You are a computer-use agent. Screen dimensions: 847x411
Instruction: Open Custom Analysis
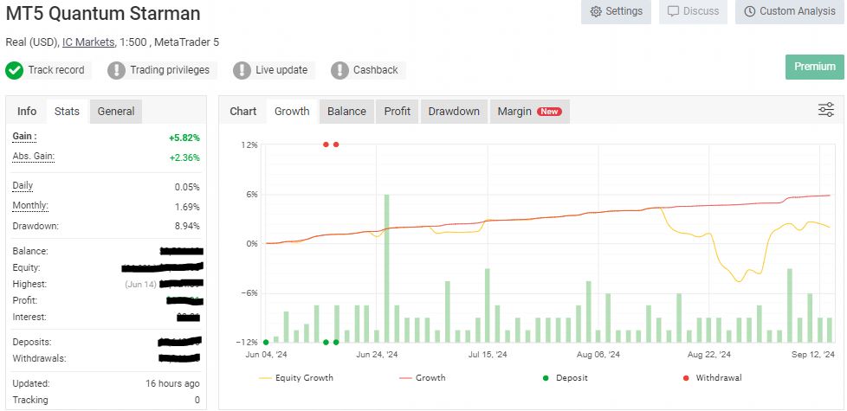click(x=790, y=11)
